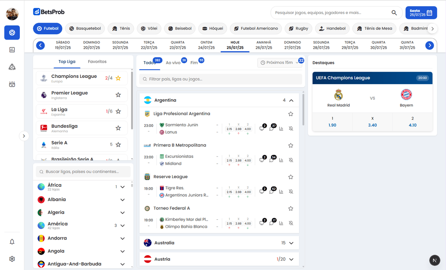Open the statistics panel from the left sidebar
This screenshot has height=270, width=446.
tap(12, 49)
